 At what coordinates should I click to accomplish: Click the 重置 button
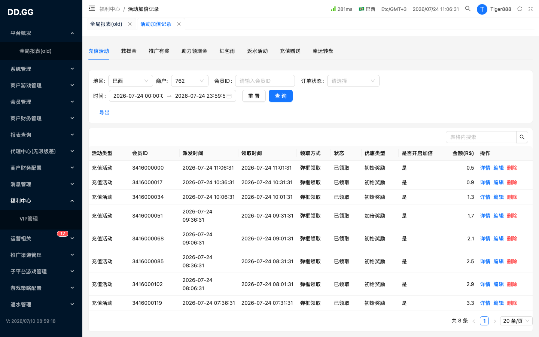click(x=254, y=96)
